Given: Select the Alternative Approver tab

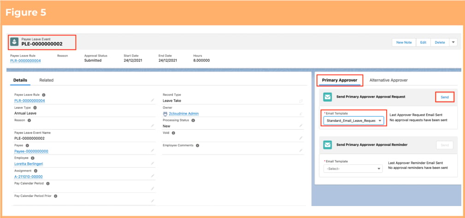Looking at the screenshot, I should [388, 80].
